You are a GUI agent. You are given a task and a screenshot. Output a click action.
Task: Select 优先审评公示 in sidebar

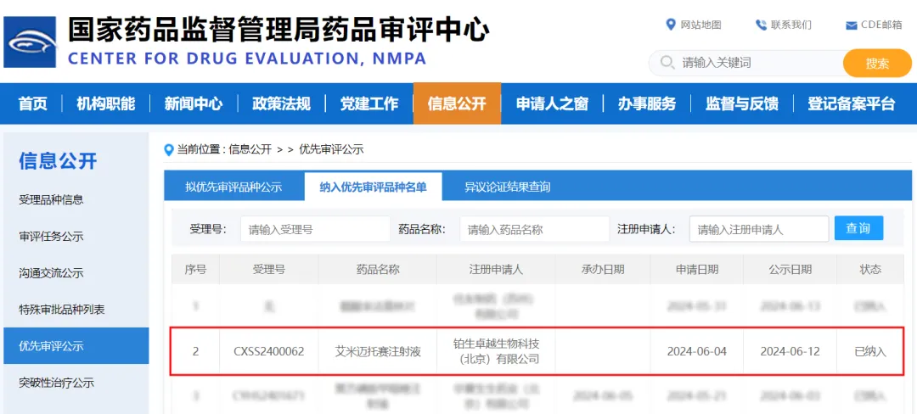tap(76, 345)
